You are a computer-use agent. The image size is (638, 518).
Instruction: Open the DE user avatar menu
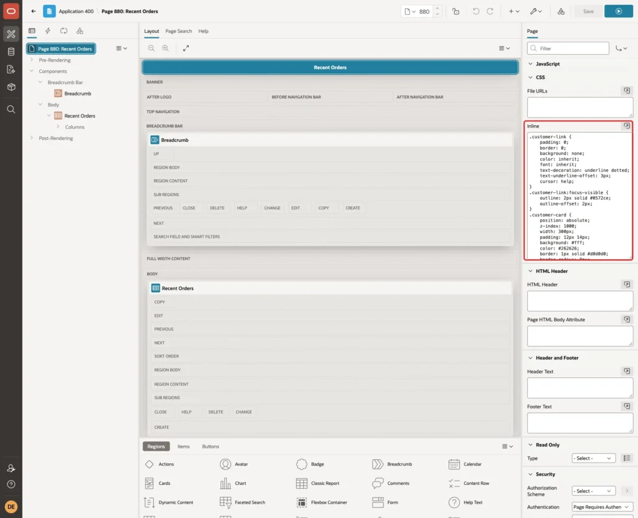point(11,507)
